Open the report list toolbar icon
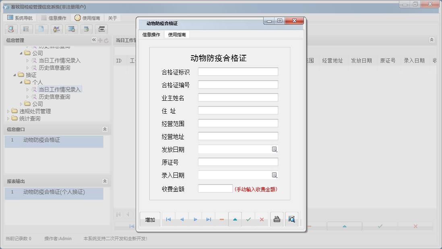This screenshot has height=249, width=442. coord(26,29)
